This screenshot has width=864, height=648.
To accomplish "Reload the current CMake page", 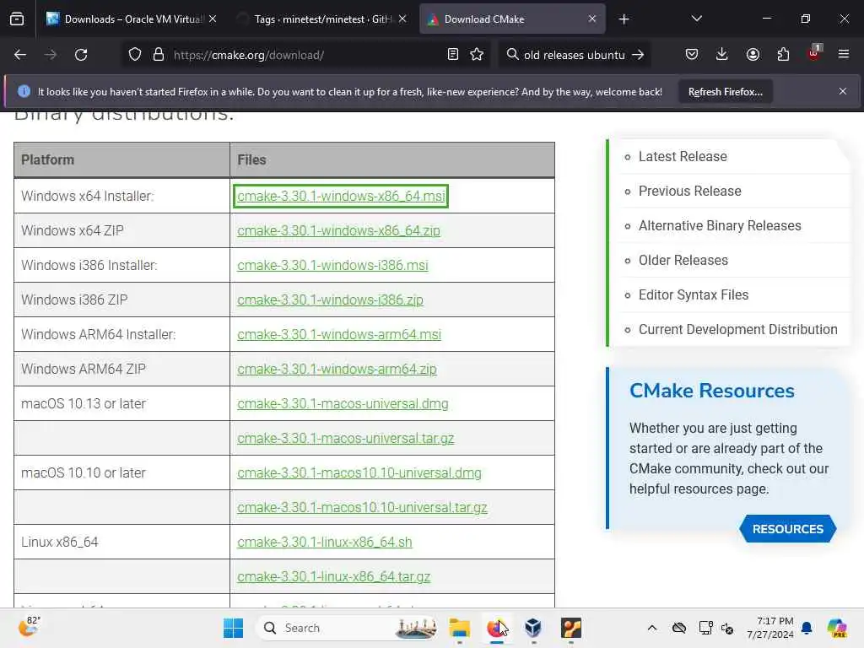I will click(81, 55).
